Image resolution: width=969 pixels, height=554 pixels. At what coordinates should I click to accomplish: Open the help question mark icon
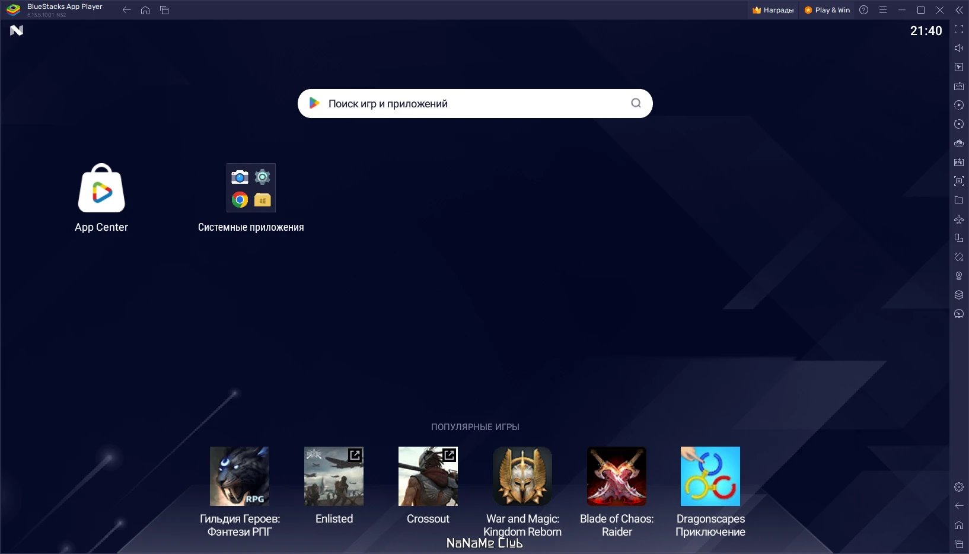[x=864, y=10]
